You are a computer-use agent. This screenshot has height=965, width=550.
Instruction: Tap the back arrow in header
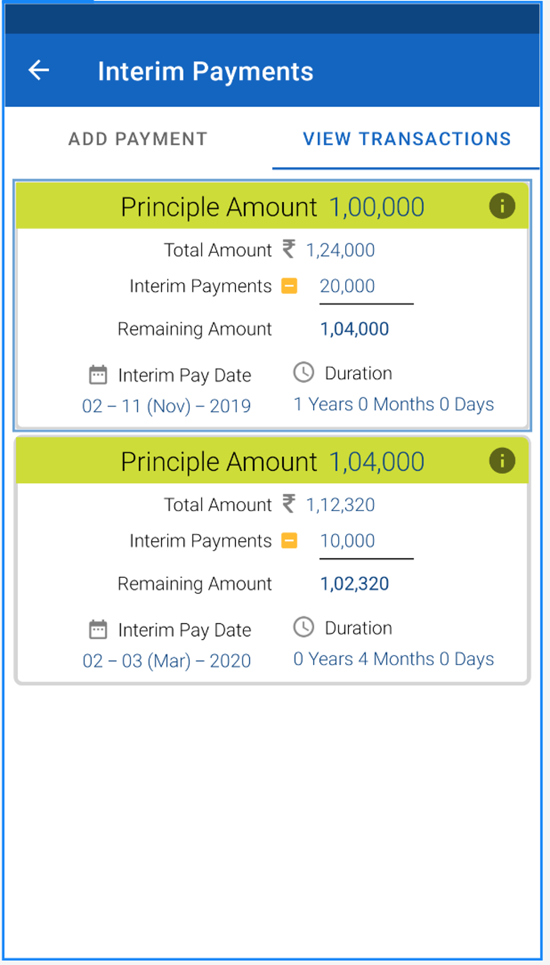point(39,70)
